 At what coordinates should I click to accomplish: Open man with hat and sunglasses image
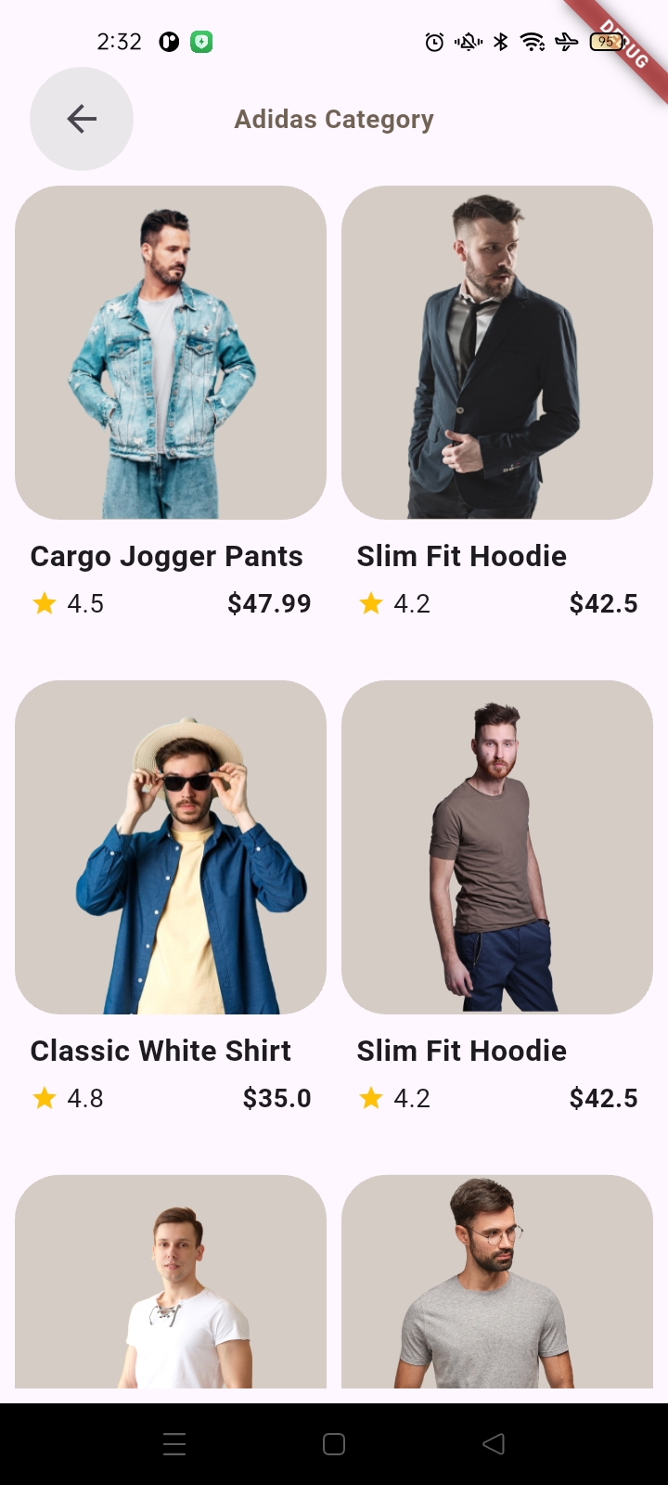coord(171,847)
